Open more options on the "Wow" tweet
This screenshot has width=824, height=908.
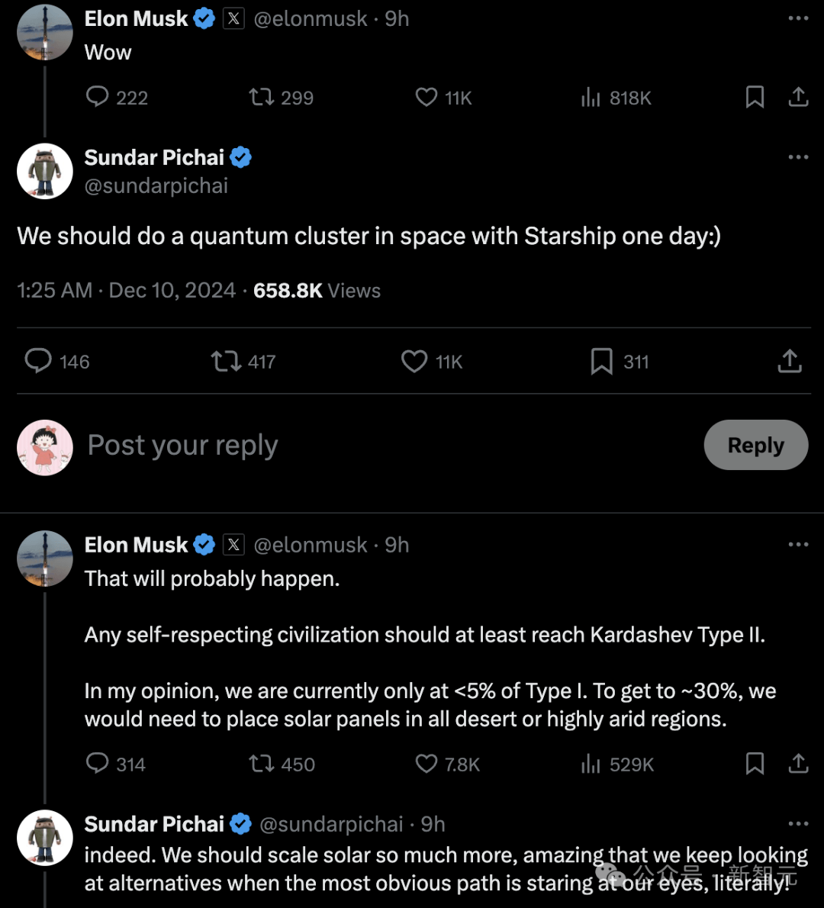tap(799, 18)
